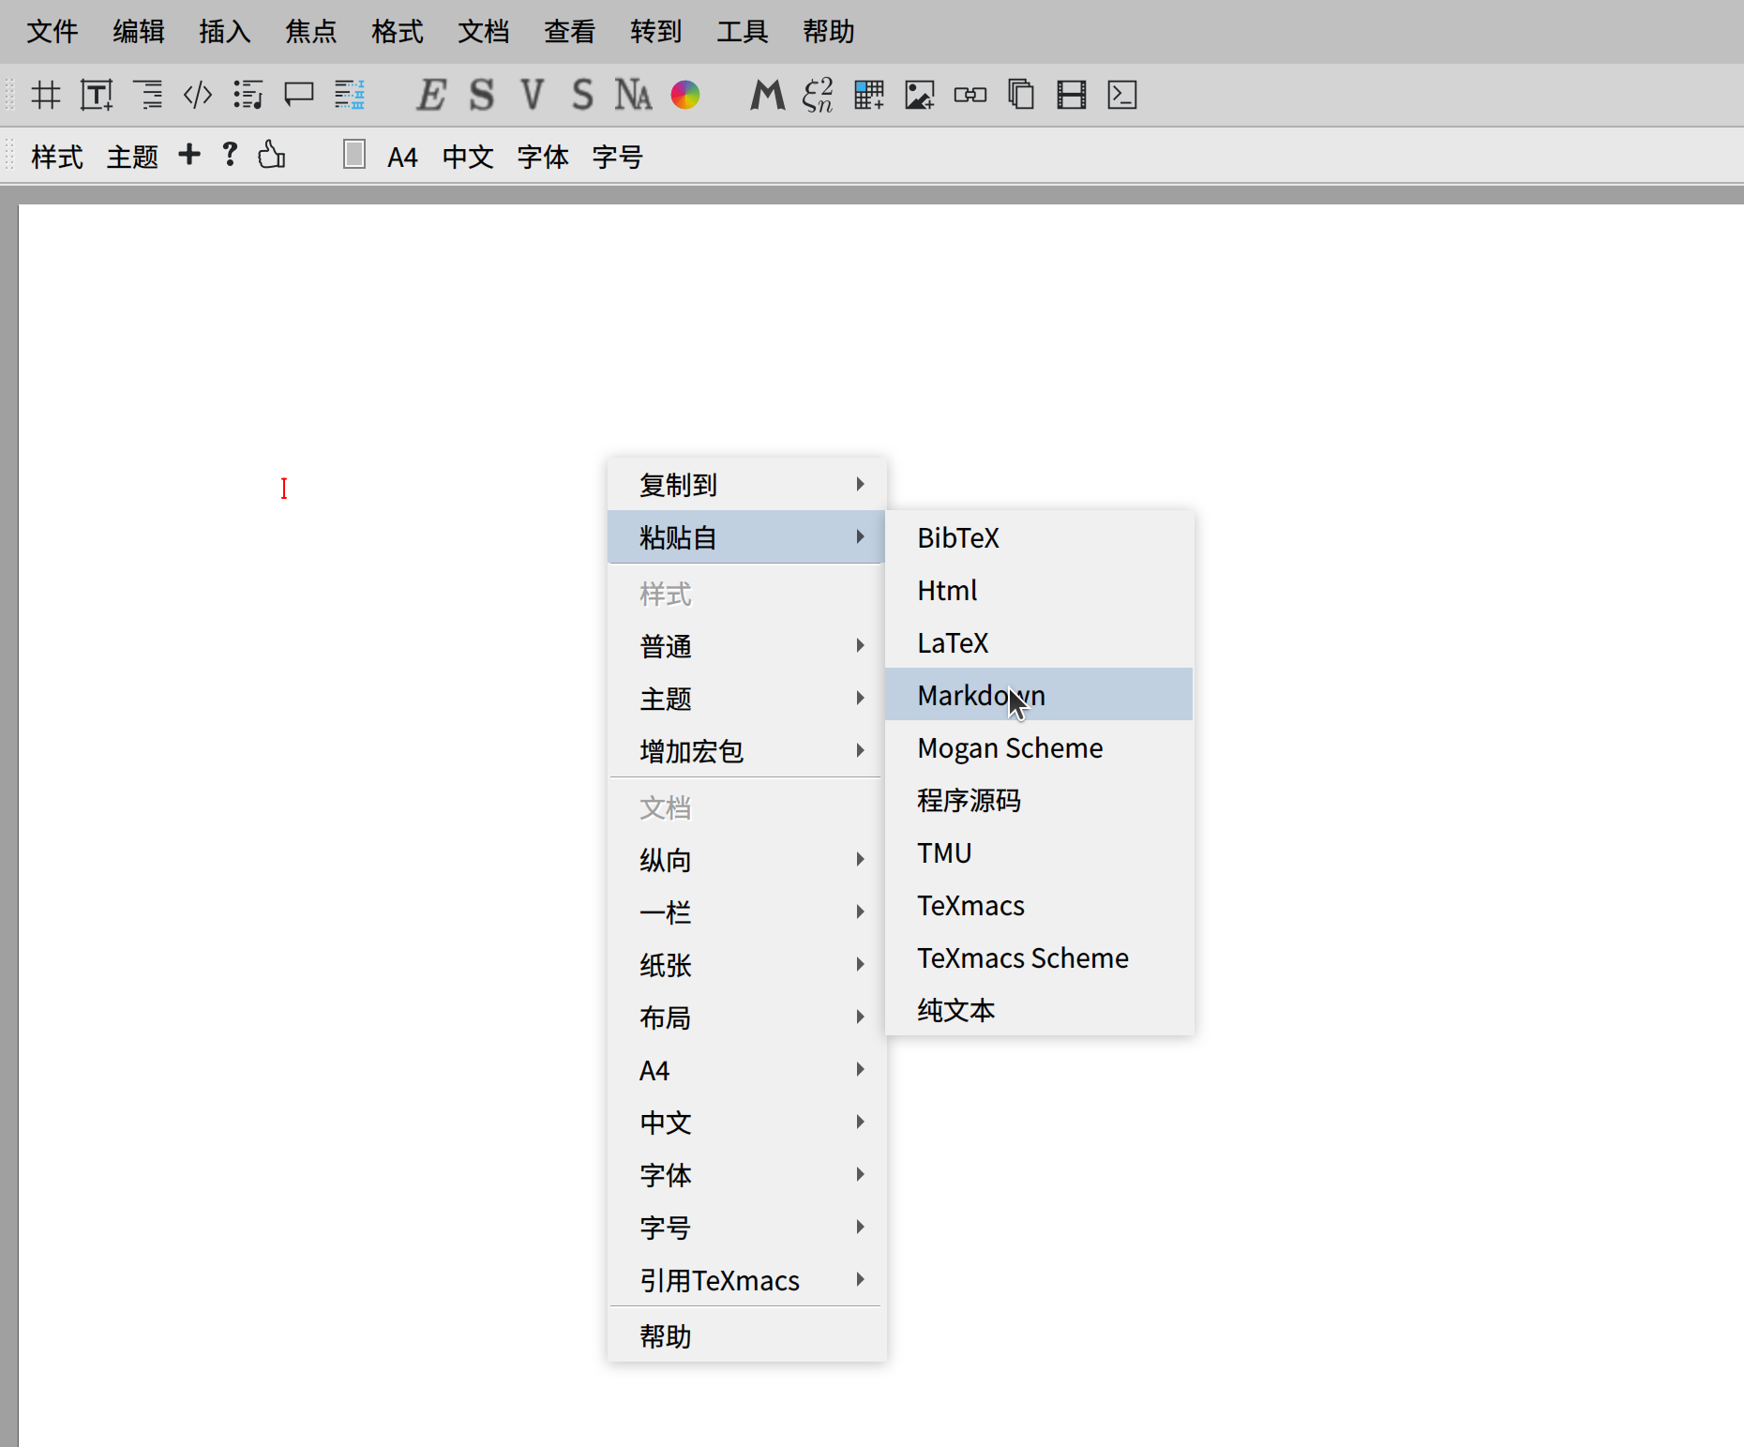1744x1447 pixels.
Task: Click the page layout icon left of A4
Action: pos(354,155)
